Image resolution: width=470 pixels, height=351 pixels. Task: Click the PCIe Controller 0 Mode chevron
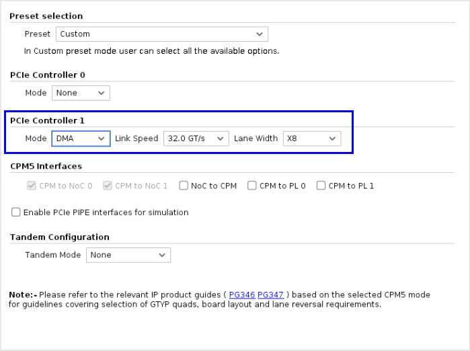pos(102,93)
